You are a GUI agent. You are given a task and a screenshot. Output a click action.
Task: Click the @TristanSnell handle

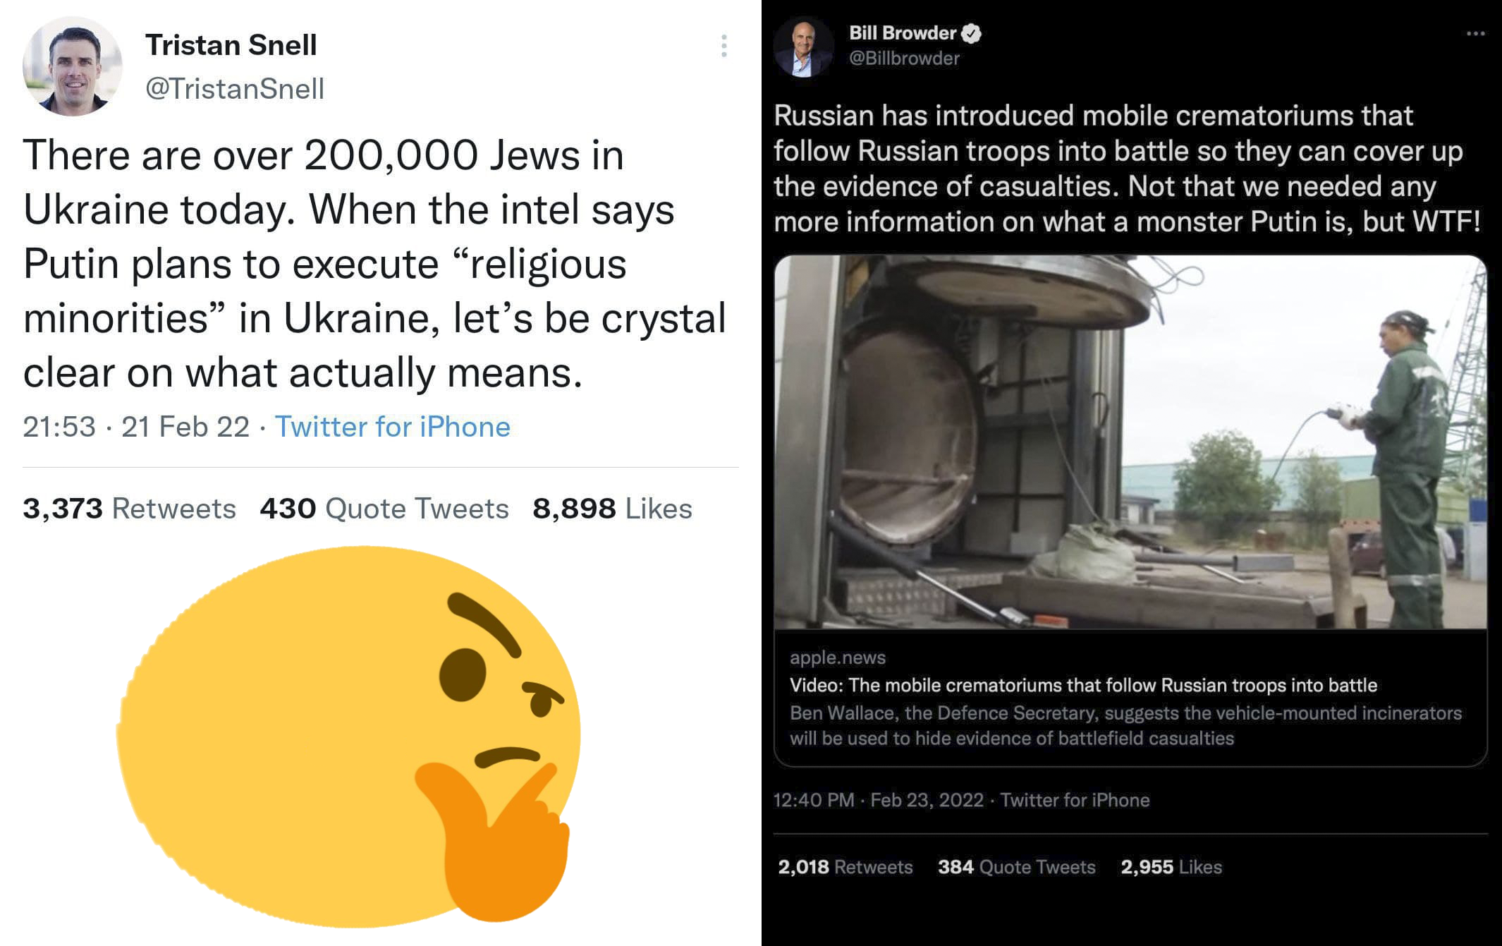(x=235, y=89)
